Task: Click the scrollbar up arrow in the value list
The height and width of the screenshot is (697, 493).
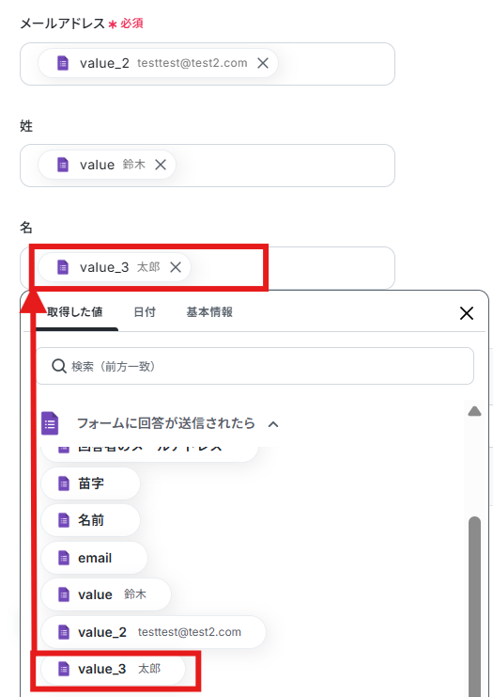Action: click(x=474, y=411)
